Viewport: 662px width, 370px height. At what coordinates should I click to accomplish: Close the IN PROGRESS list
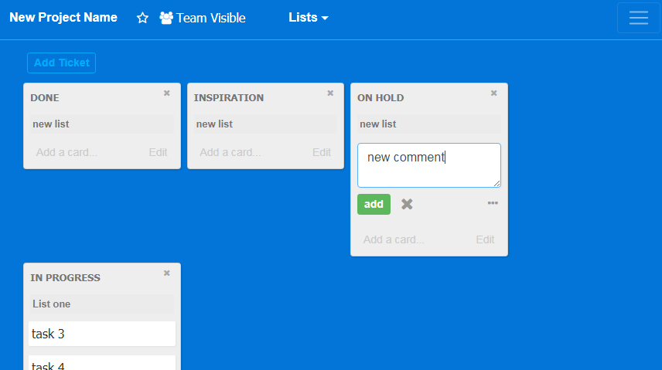[166, 273]
